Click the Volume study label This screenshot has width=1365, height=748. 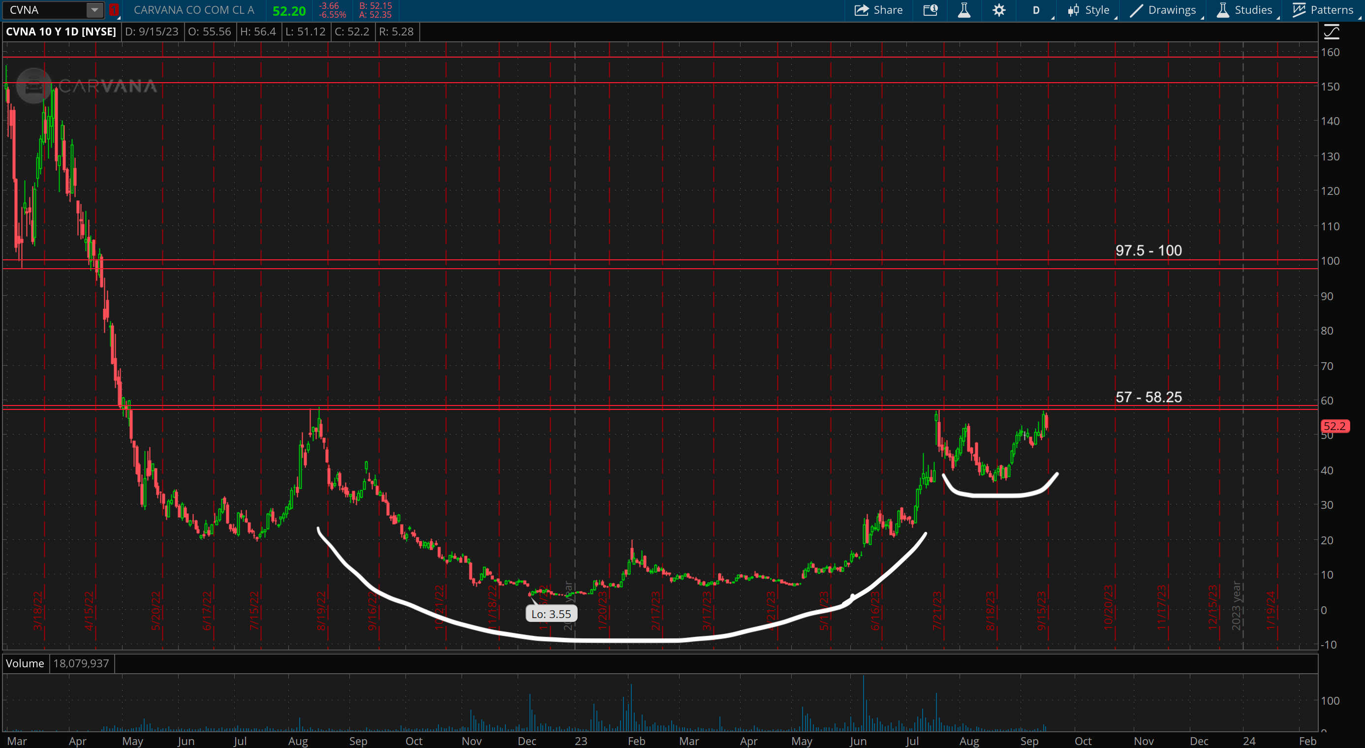point(25,663)
